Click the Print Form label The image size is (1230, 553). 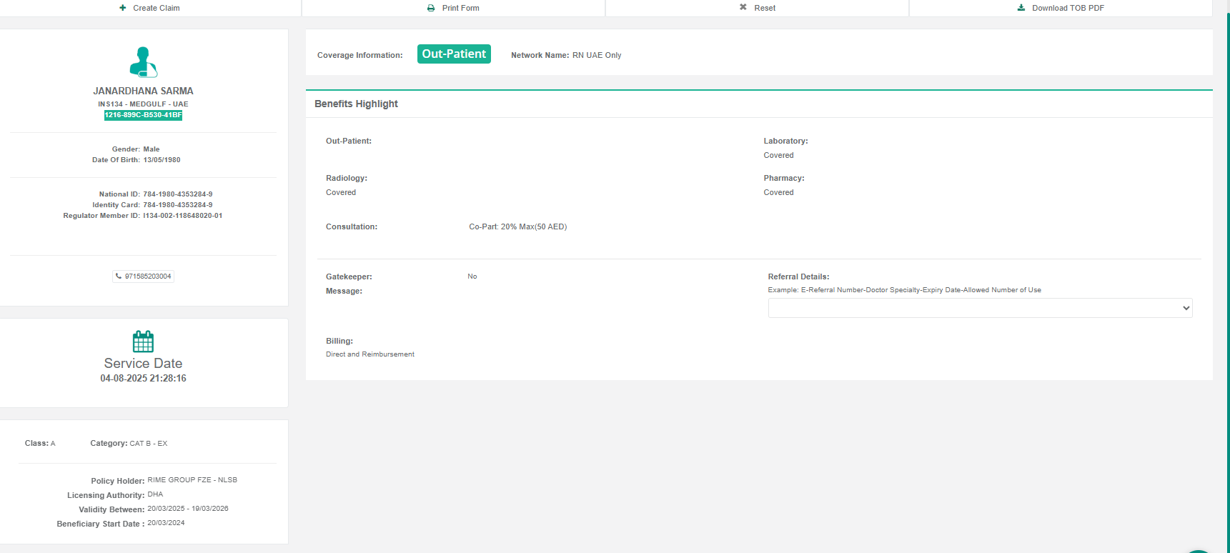(460, 8)
